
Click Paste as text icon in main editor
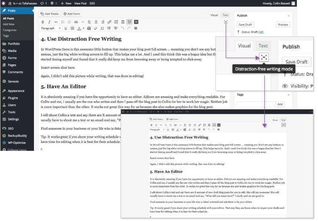89,28
